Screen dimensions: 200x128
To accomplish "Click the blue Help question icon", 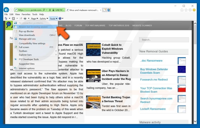I will click(x=60, y=19).
